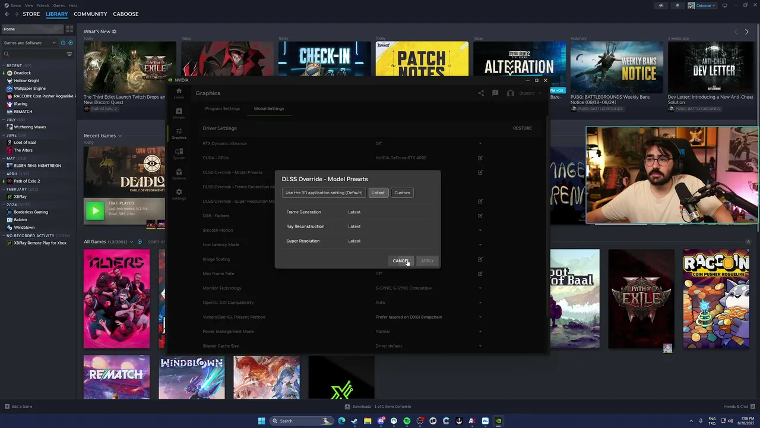Image resolution: width=760 pixels, height=428 pixels.
Task: Click RESTORE in Driver Settings
Action: [522, 128]
